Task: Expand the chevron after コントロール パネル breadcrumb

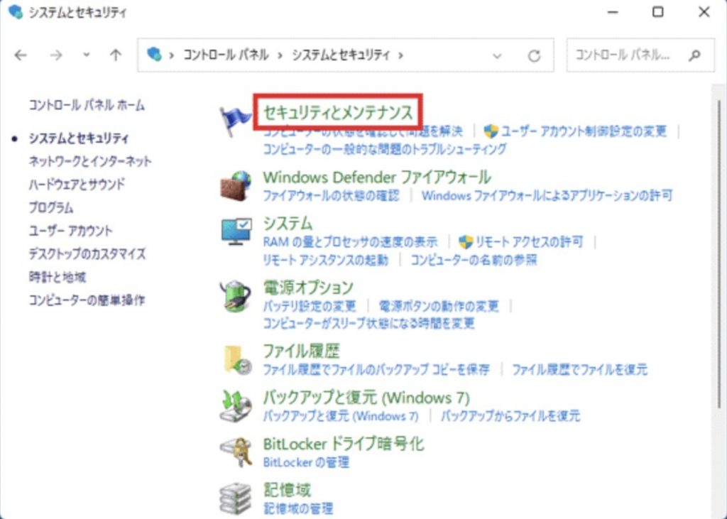Action: (280, 55)
